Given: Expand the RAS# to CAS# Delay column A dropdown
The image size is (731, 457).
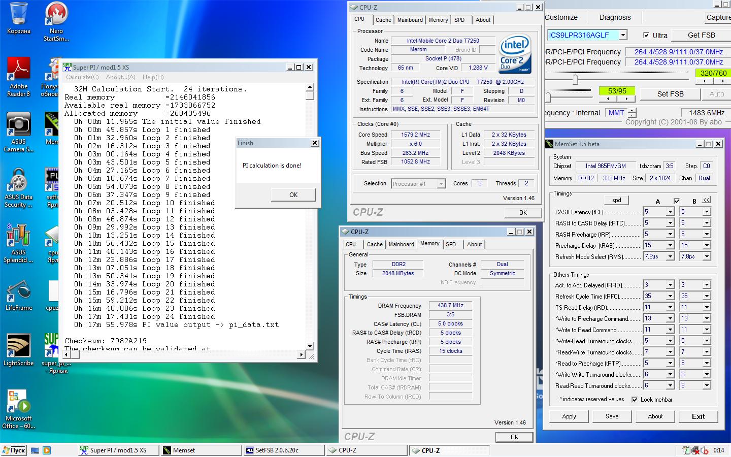Looking at the screenshot, I should coord(670,223).
